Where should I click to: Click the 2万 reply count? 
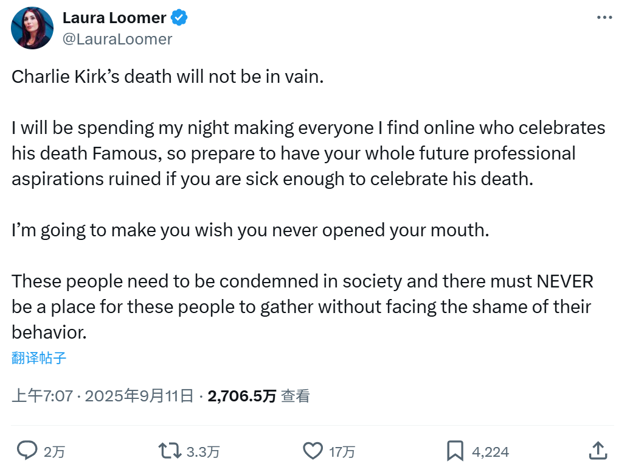click(x=55, y=451)
